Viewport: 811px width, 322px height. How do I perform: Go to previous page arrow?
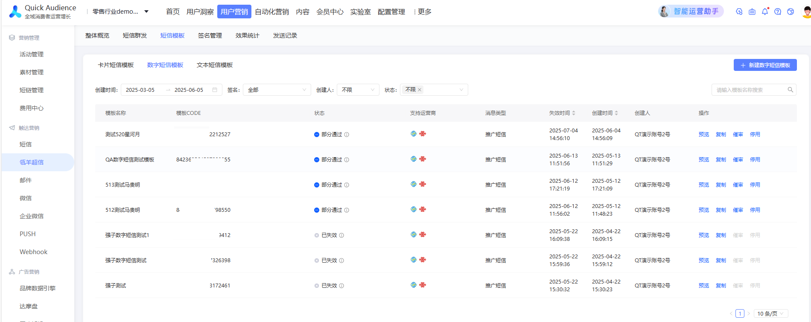click(731, 313)
